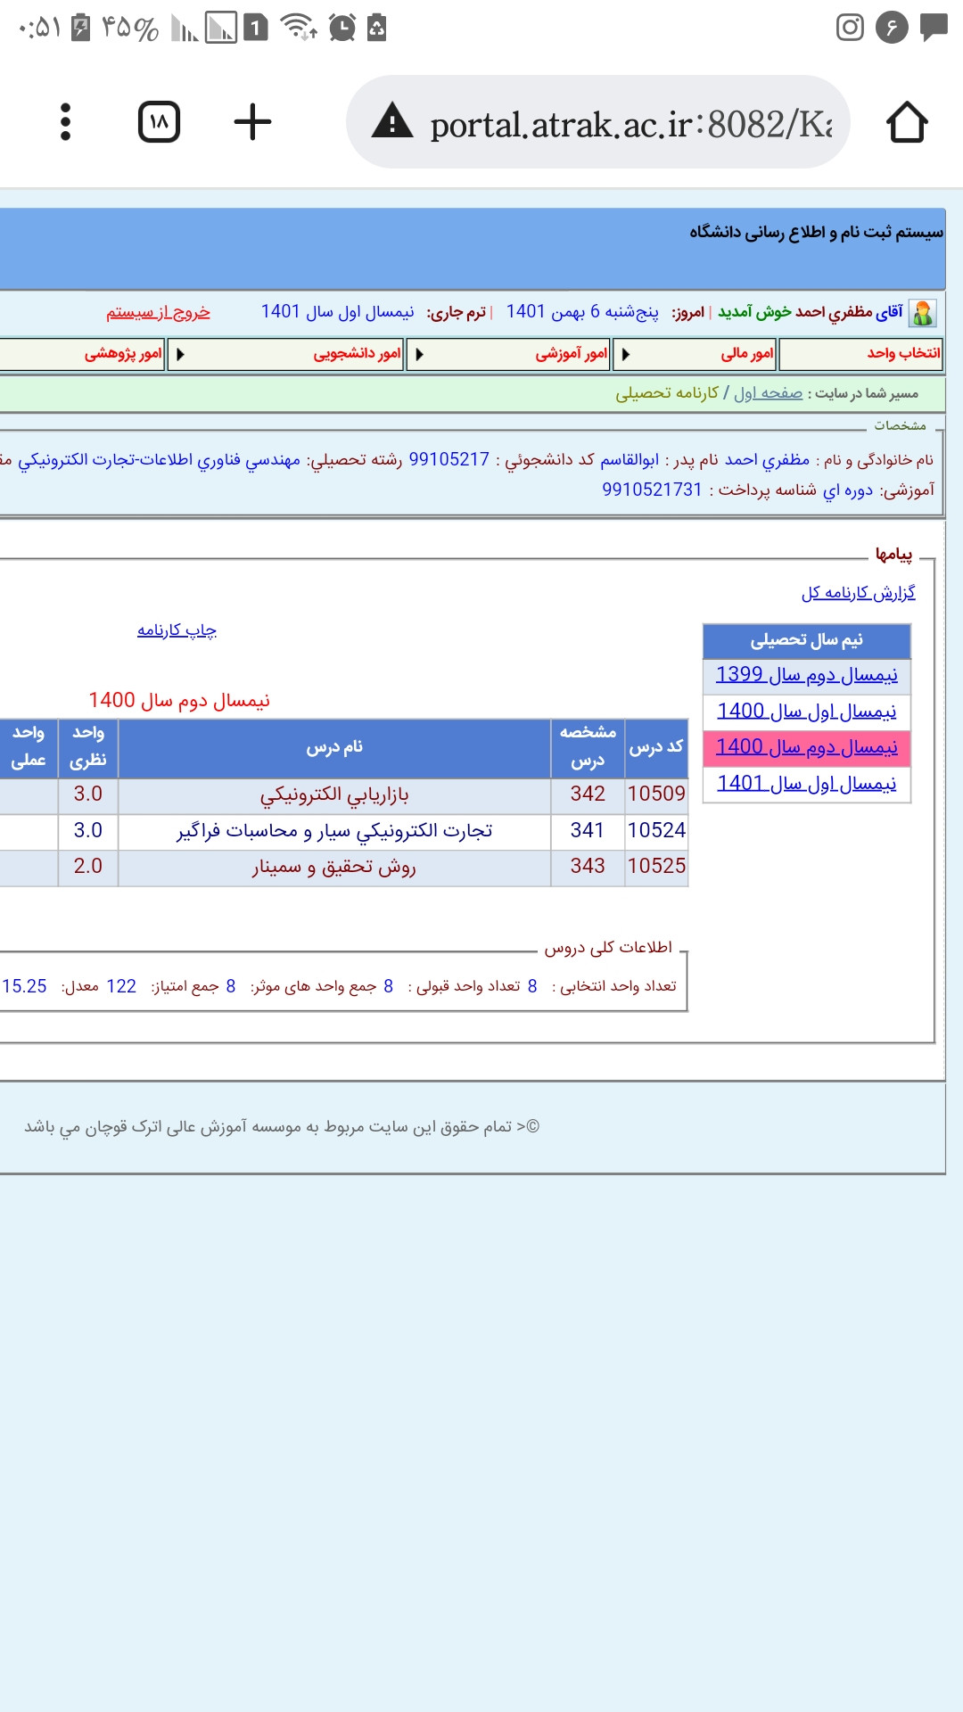Viewport: 963px width, 1712px height.
Task: Click خروج از سیستم logout link
Action: (158, 312)
